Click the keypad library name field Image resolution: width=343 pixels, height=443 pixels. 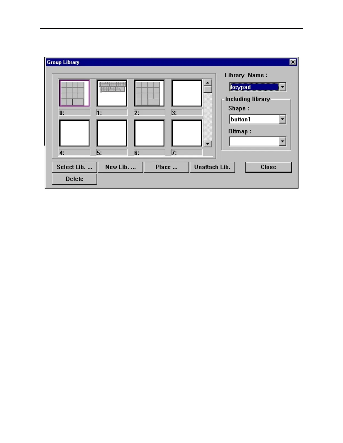[x=254, y=87]
